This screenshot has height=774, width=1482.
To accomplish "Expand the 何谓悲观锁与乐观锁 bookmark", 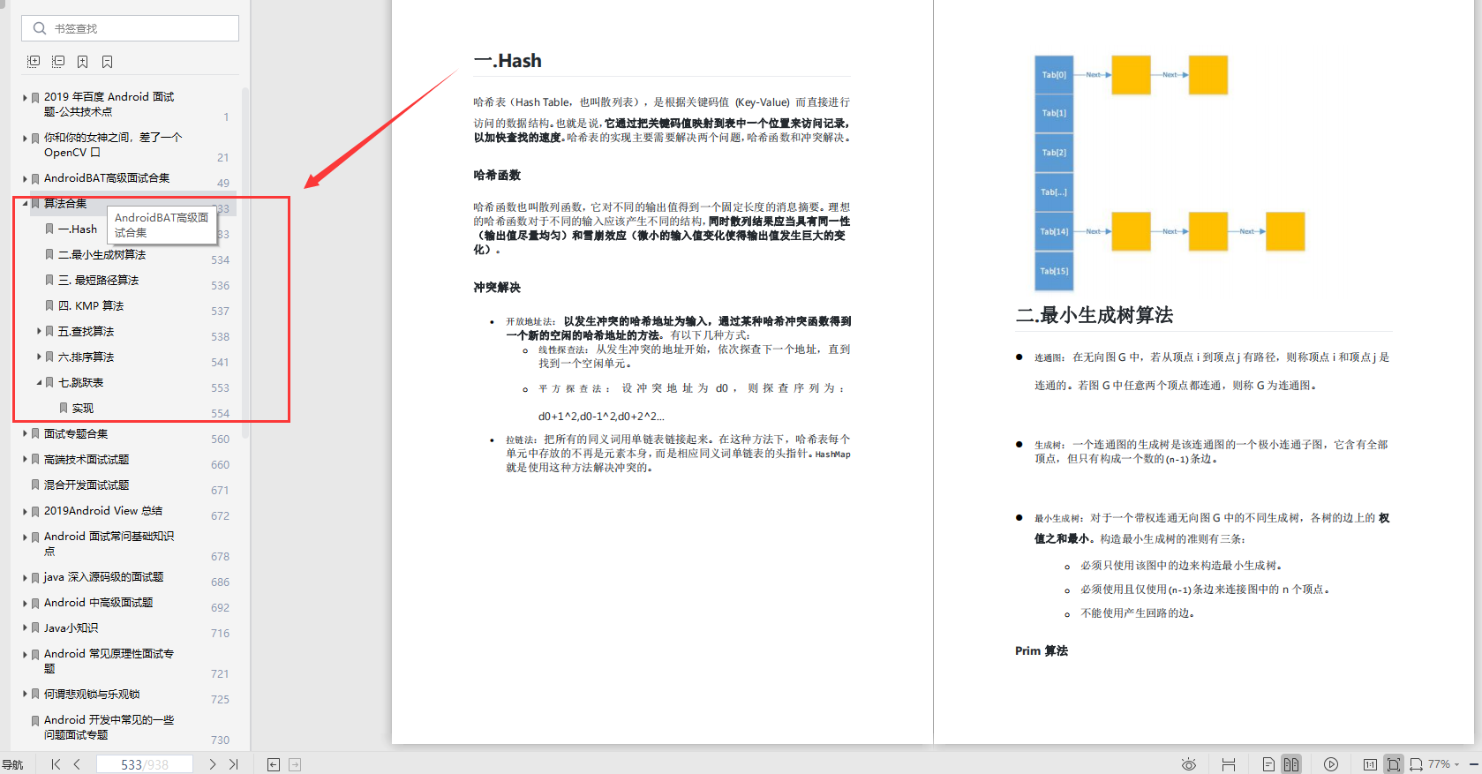I will click(25, 695).
